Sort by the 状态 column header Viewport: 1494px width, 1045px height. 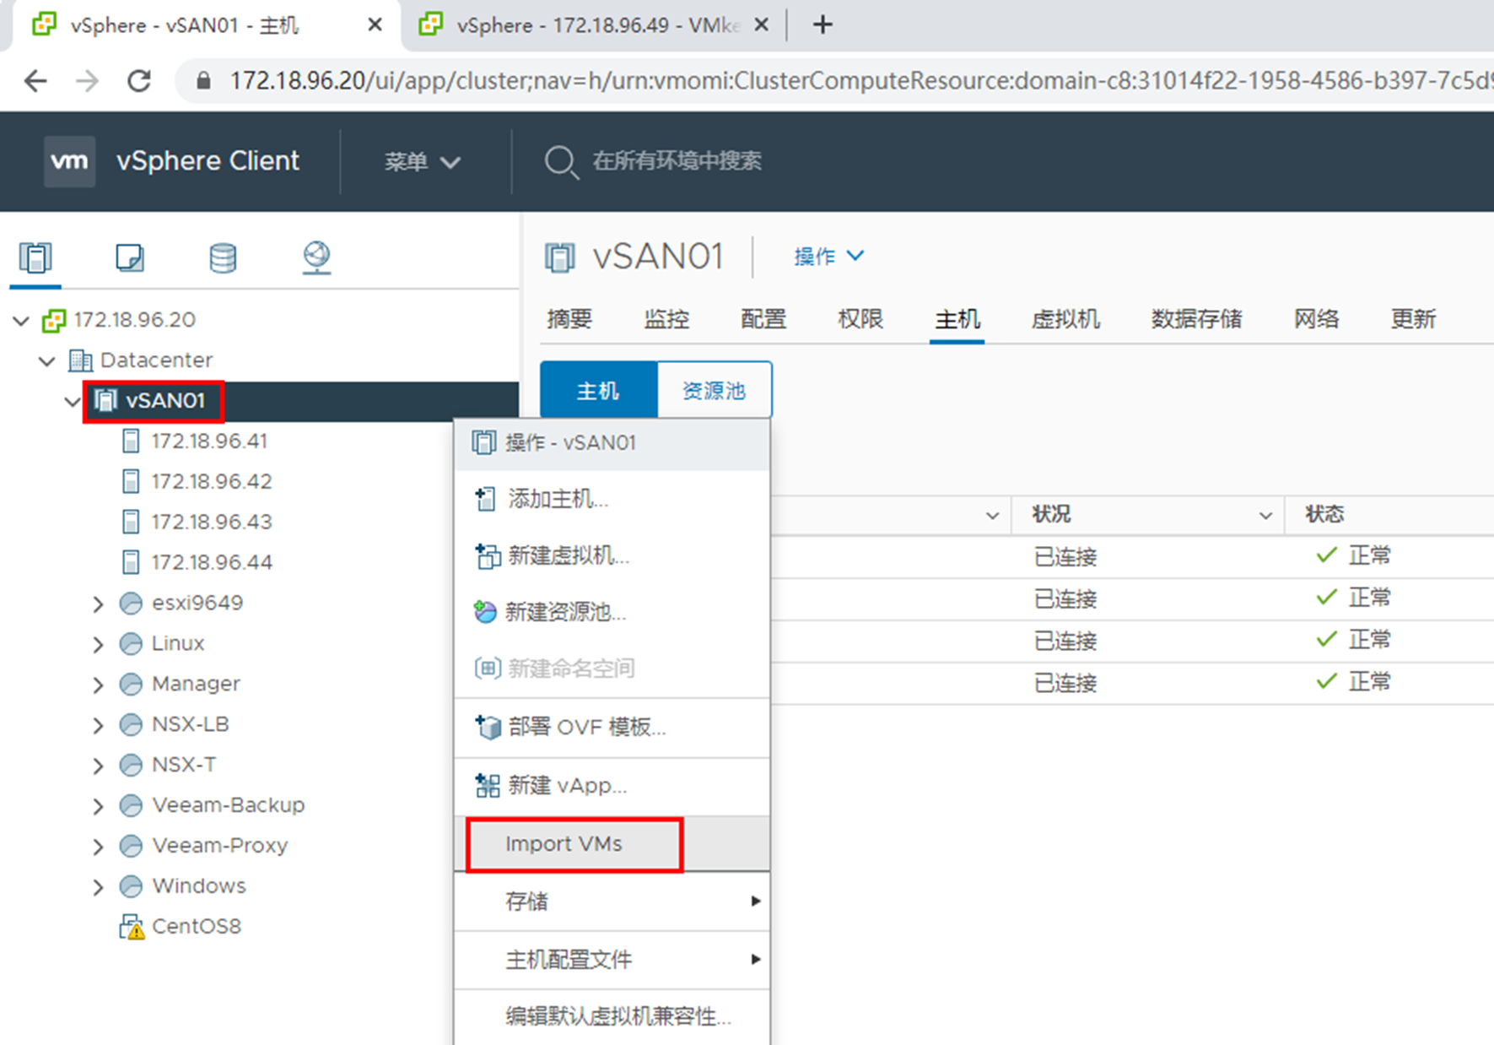coord(1324,514)
